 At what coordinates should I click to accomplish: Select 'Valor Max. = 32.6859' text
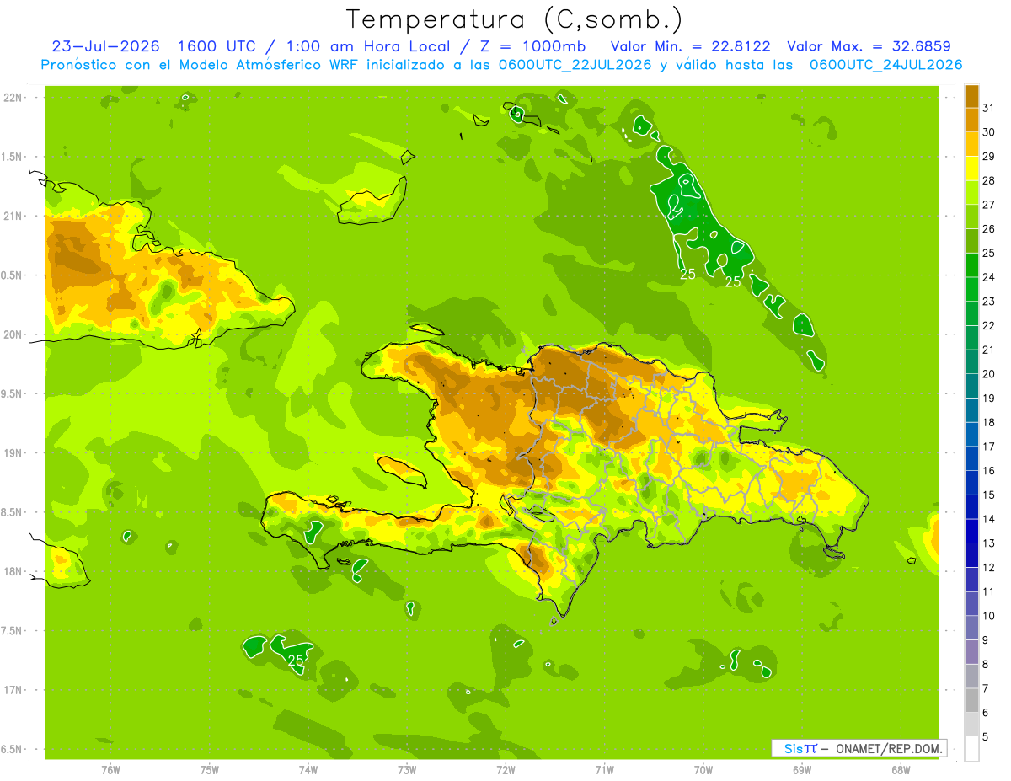pyautogui.click(x=869, y=46)
